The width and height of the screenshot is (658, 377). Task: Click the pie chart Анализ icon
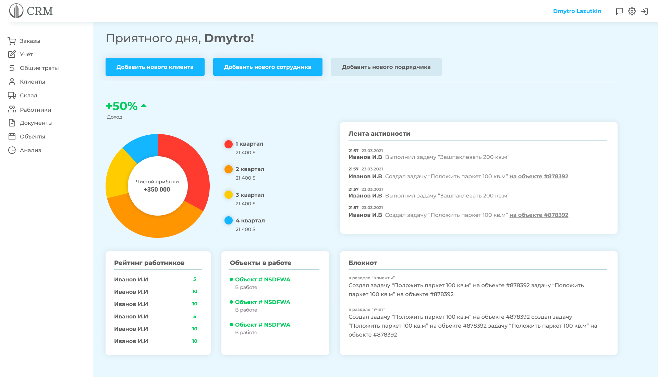[x=12, y=150]
